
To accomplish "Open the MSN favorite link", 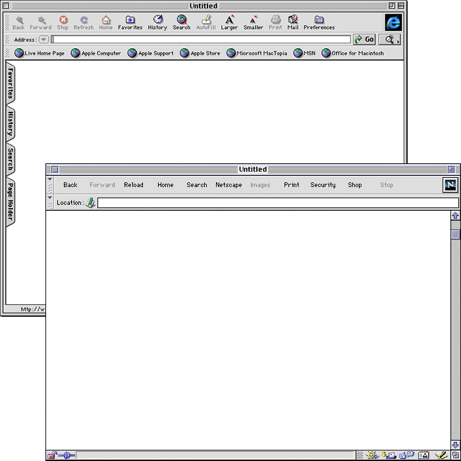I will (x=304, y=53).
